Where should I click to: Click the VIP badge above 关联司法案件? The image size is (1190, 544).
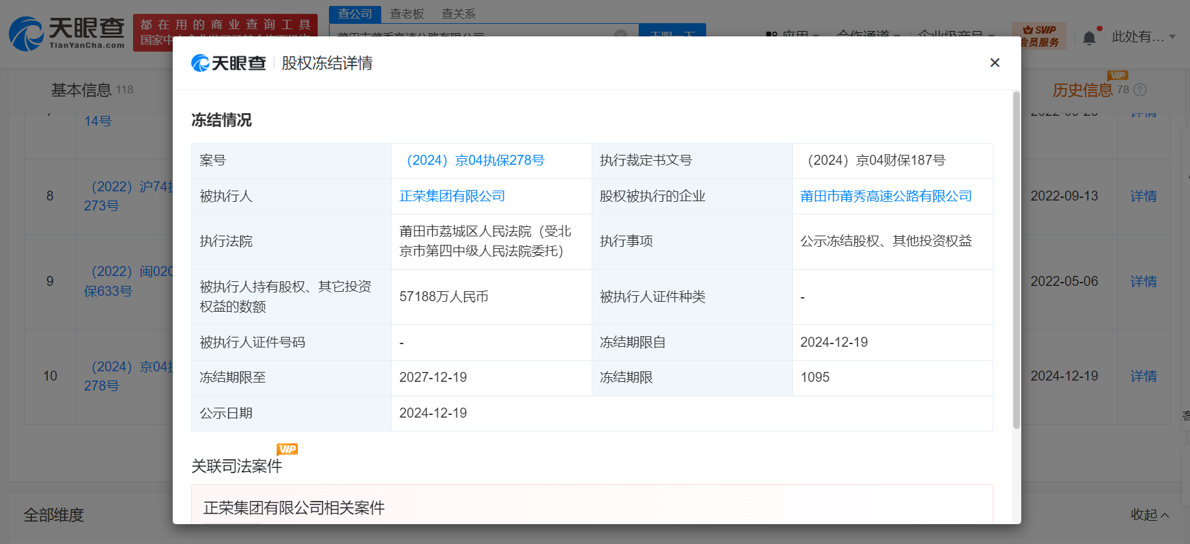287,449
